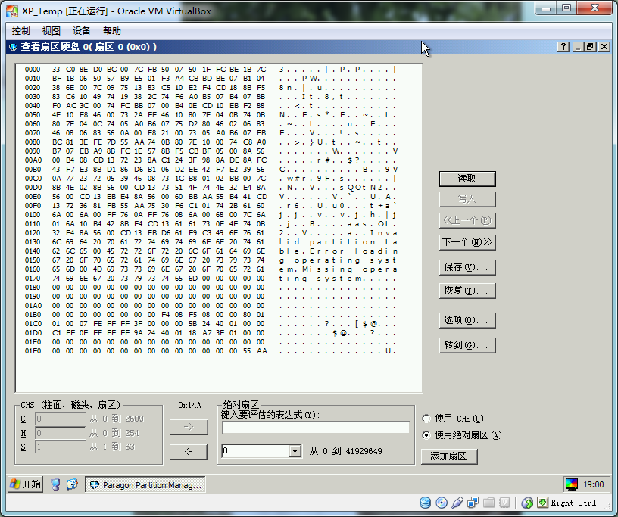
Task: Click the shared folders status icon
Action: pyautogui.click(x=488, y=503)
